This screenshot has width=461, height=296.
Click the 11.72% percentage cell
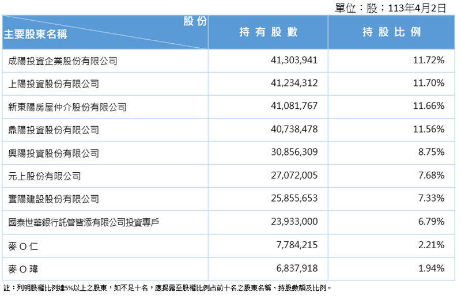pos(429,60)
